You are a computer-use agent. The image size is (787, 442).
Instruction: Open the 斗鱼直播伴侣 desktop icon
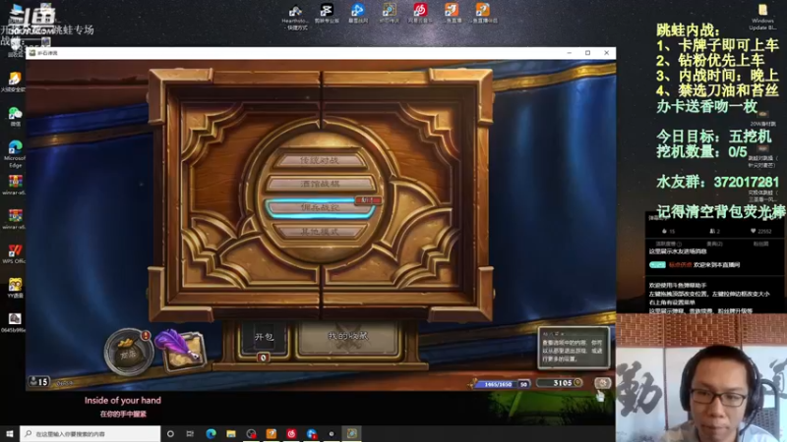(x=483, y=14)
